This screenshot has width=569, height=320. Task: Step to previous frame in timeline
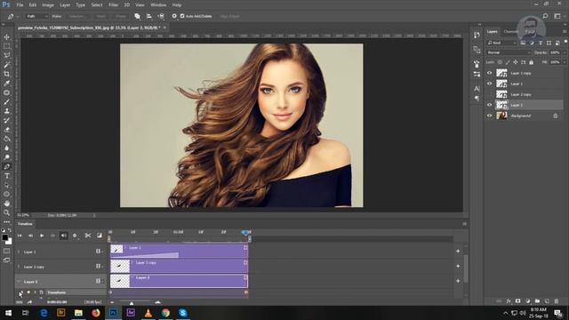[30, 236]
